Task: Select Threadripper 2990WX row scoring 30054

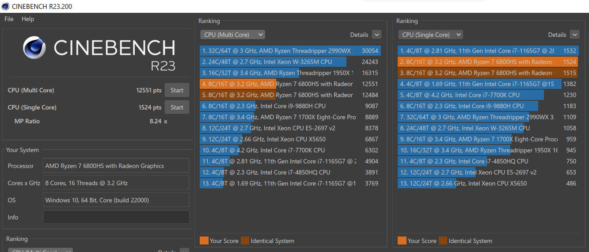Action: click(290, 51)
